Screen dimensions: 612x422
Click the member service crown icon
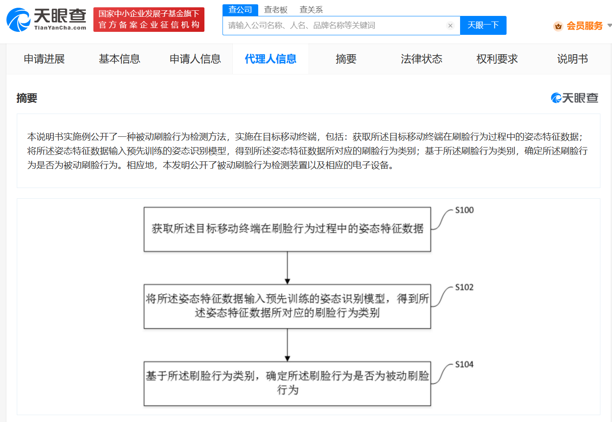pos(558,26)
